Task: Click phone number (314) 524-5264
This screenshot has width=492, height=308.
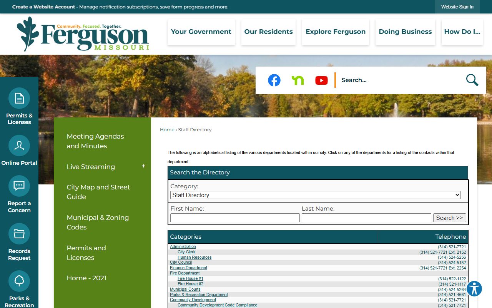Action: pyautogui.click(x=452, y=290)
